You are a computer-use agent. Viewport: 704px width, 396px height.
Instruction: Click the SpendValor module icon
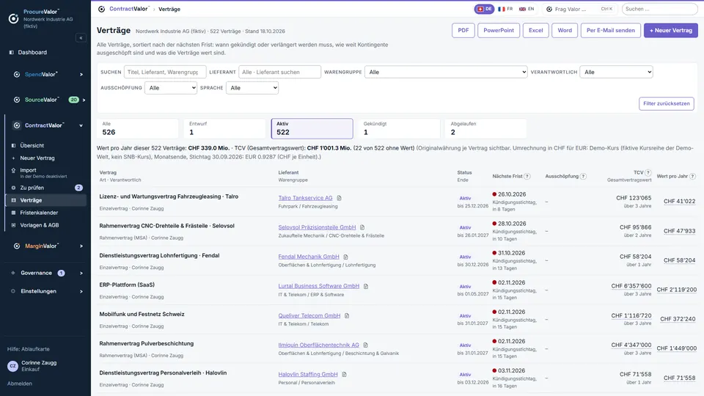(17, 75)
